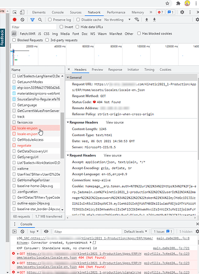Create live expression eye icon
Image resolution: width=199 pixels, height=274 pixels.
point(46,232)
